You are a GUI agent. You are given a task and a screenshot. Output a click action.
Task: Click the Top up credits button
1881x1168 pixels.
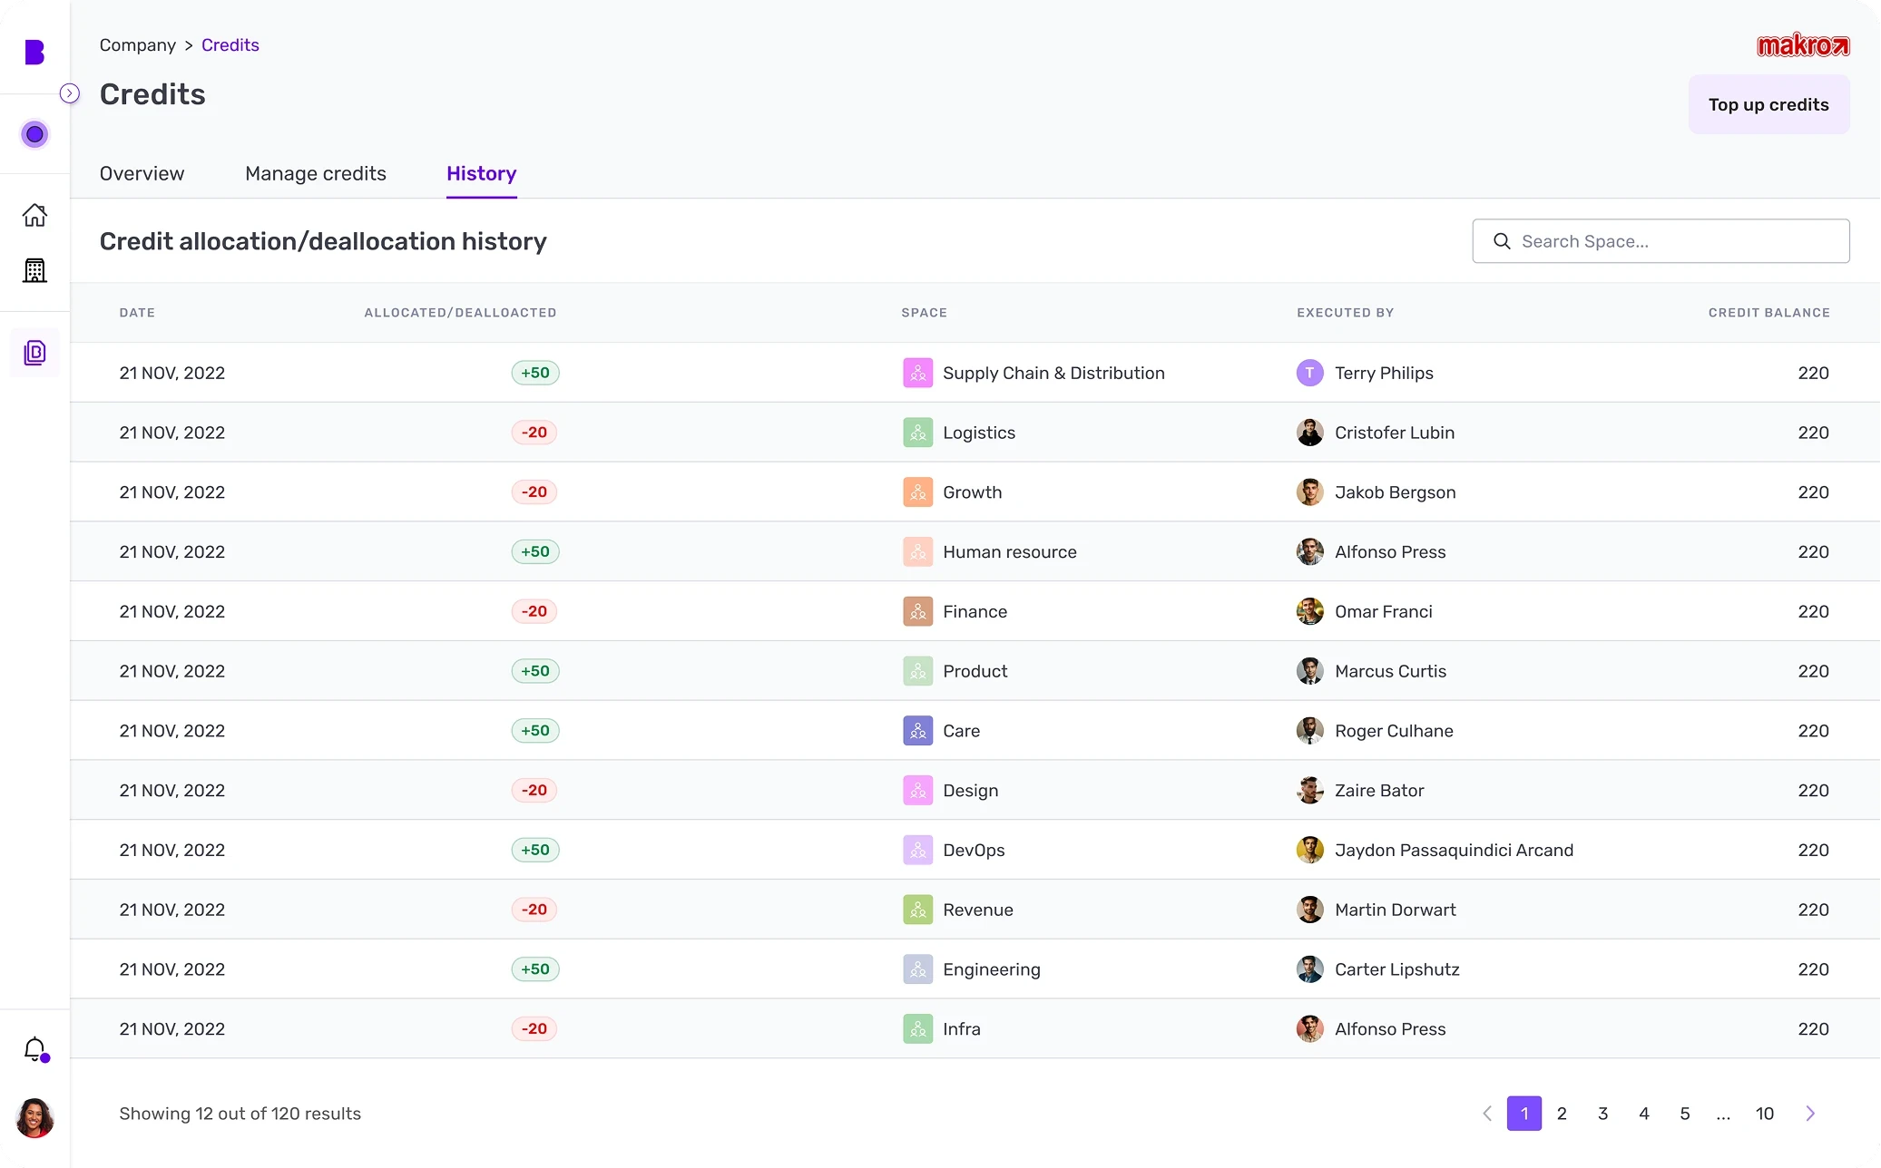(1768, 104)
